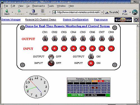Open the Window menu
The width and height of the screenshot is (140, 105).
point(61,6)
